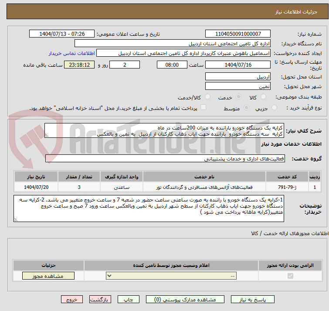The image size is (329, 311).
Task: Click the نام خدمت column header
Action: pos(204,177)
